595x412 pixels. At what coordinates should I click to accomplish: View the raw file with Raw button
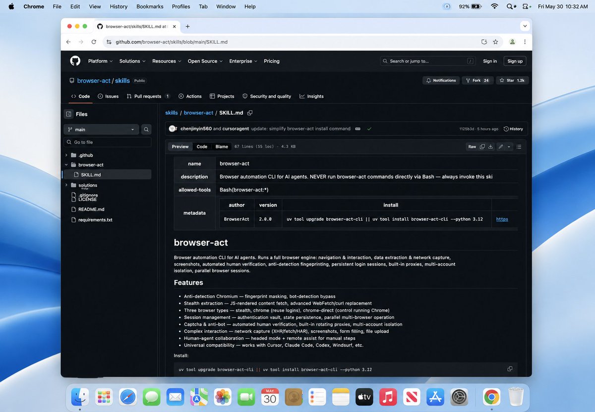[472, 147]
